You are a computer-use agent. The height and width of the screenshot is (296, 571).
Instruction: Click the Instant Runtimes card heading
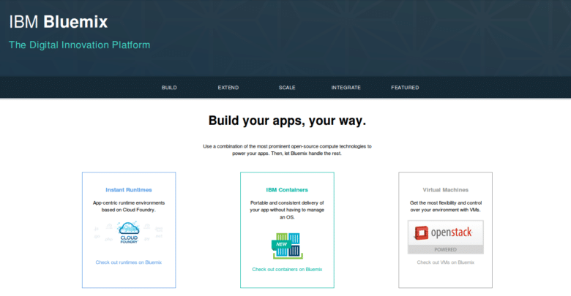[x=129, y=190]
